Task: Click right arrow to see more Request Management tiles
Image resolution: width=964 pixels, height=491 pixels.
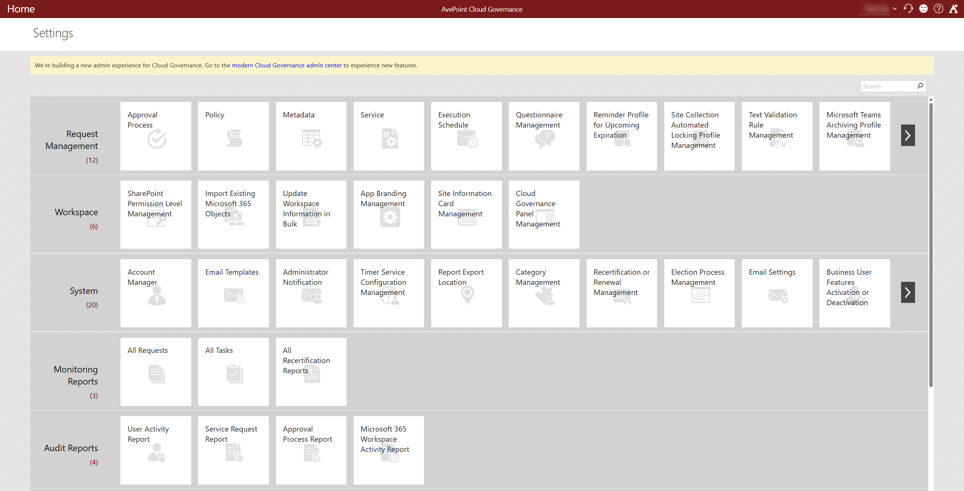Action: coord(908,135)
